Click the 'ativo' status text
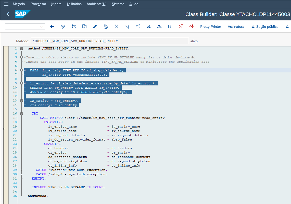Viewport: 291px width, 204px height. tap(194, 41)
